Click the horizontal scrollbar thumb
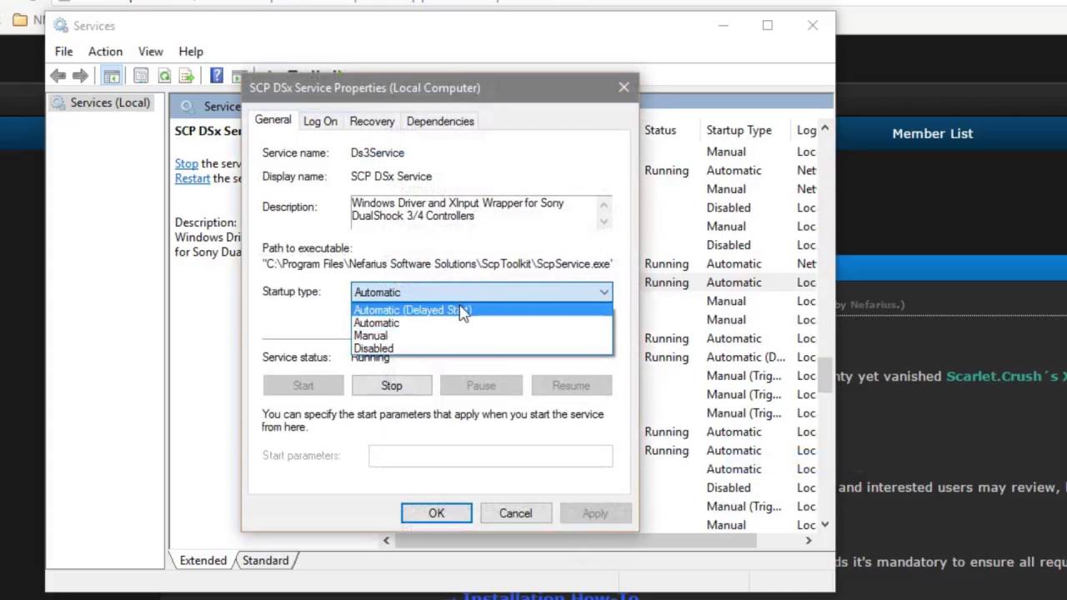This screenshot has height=600, width=1067. 577,541
